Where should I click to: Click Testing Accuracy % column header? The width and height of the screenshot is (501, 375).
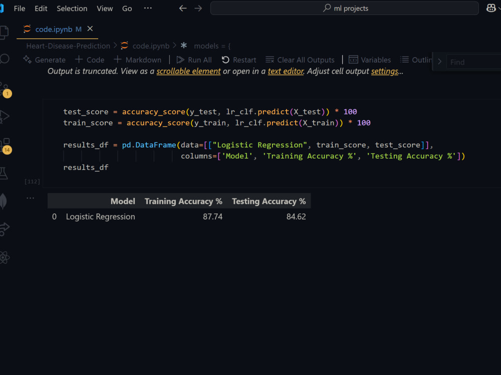coord(269,201)
